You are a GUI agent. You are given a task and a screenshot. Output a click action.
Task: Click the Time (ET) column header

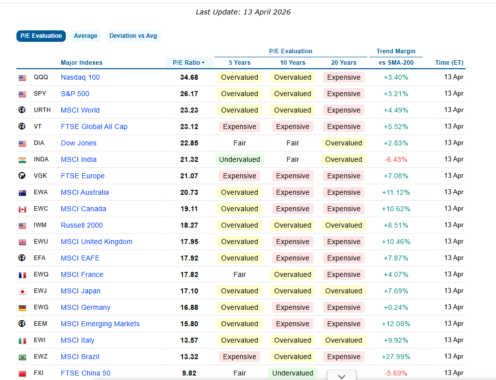pyautogui.click(x=449, y=63)
